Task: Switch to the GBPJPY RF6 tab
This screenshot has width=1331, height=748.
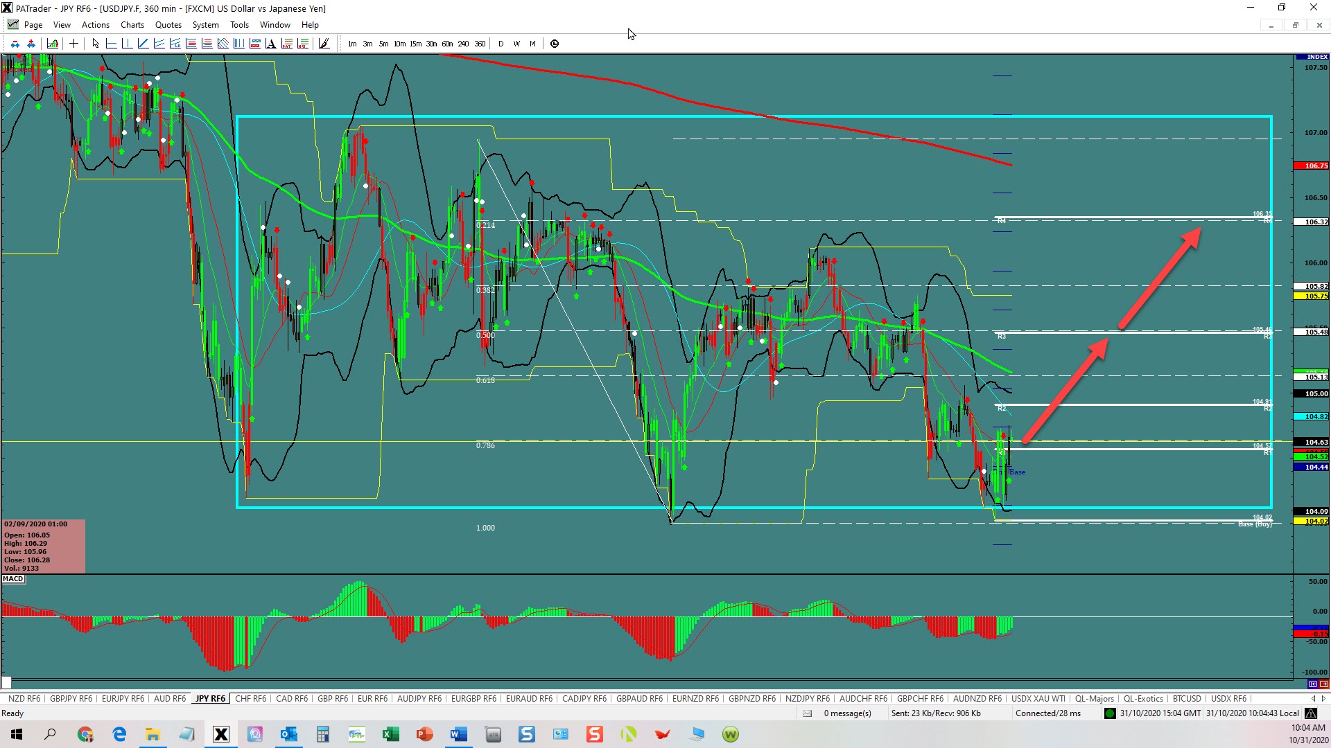Action: (71, 698)
